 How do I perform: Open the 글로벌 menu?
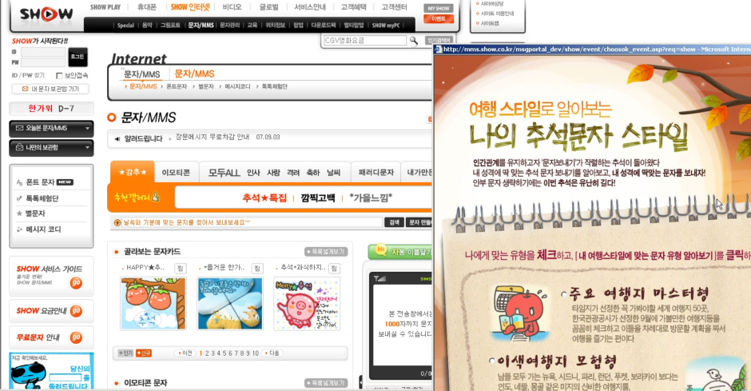268,7
